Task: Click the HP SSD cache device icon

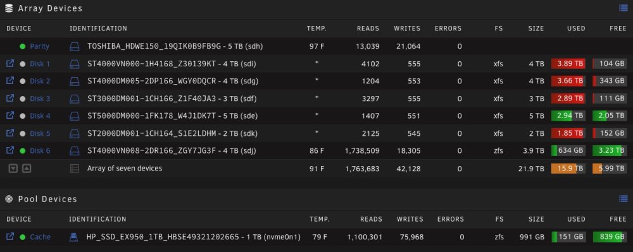Action: pyautogui.click(x=74, y=237)
